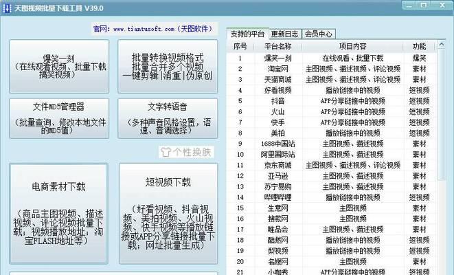Select the 阿里国际站 platform row
Screen dimensions: 454x275
(x=332, y=155)
